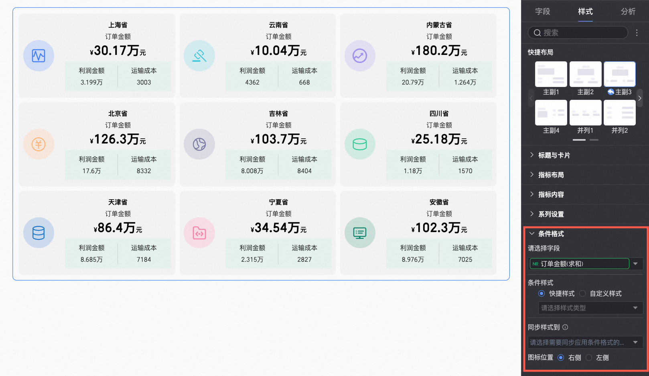Open the 同步样式到 field dropdown
The width and height of the screenshot is (649, 376).
point(585,342)
